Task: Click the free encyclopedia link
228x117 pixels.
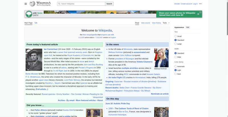Action: [90, 35]
